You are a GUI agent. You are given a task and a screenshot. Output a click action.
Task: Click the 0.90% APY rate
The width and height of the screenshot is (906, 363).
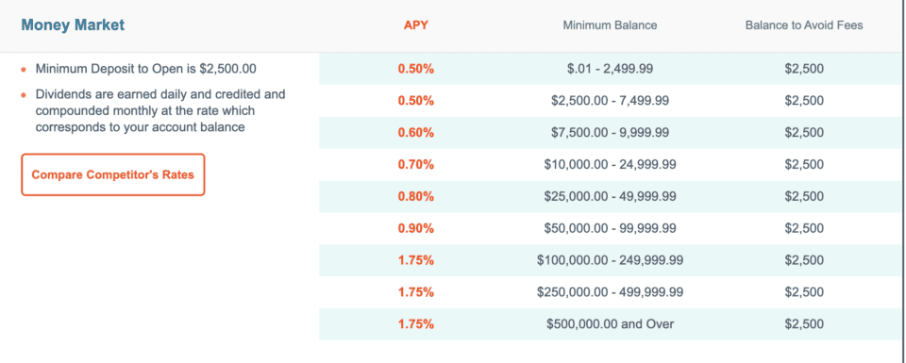[416, 228]
